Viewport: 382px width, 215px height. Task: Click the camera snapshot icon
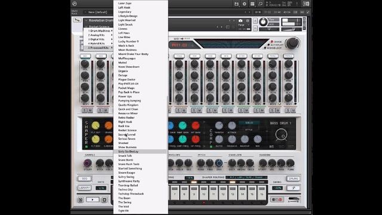coord(241,21)
